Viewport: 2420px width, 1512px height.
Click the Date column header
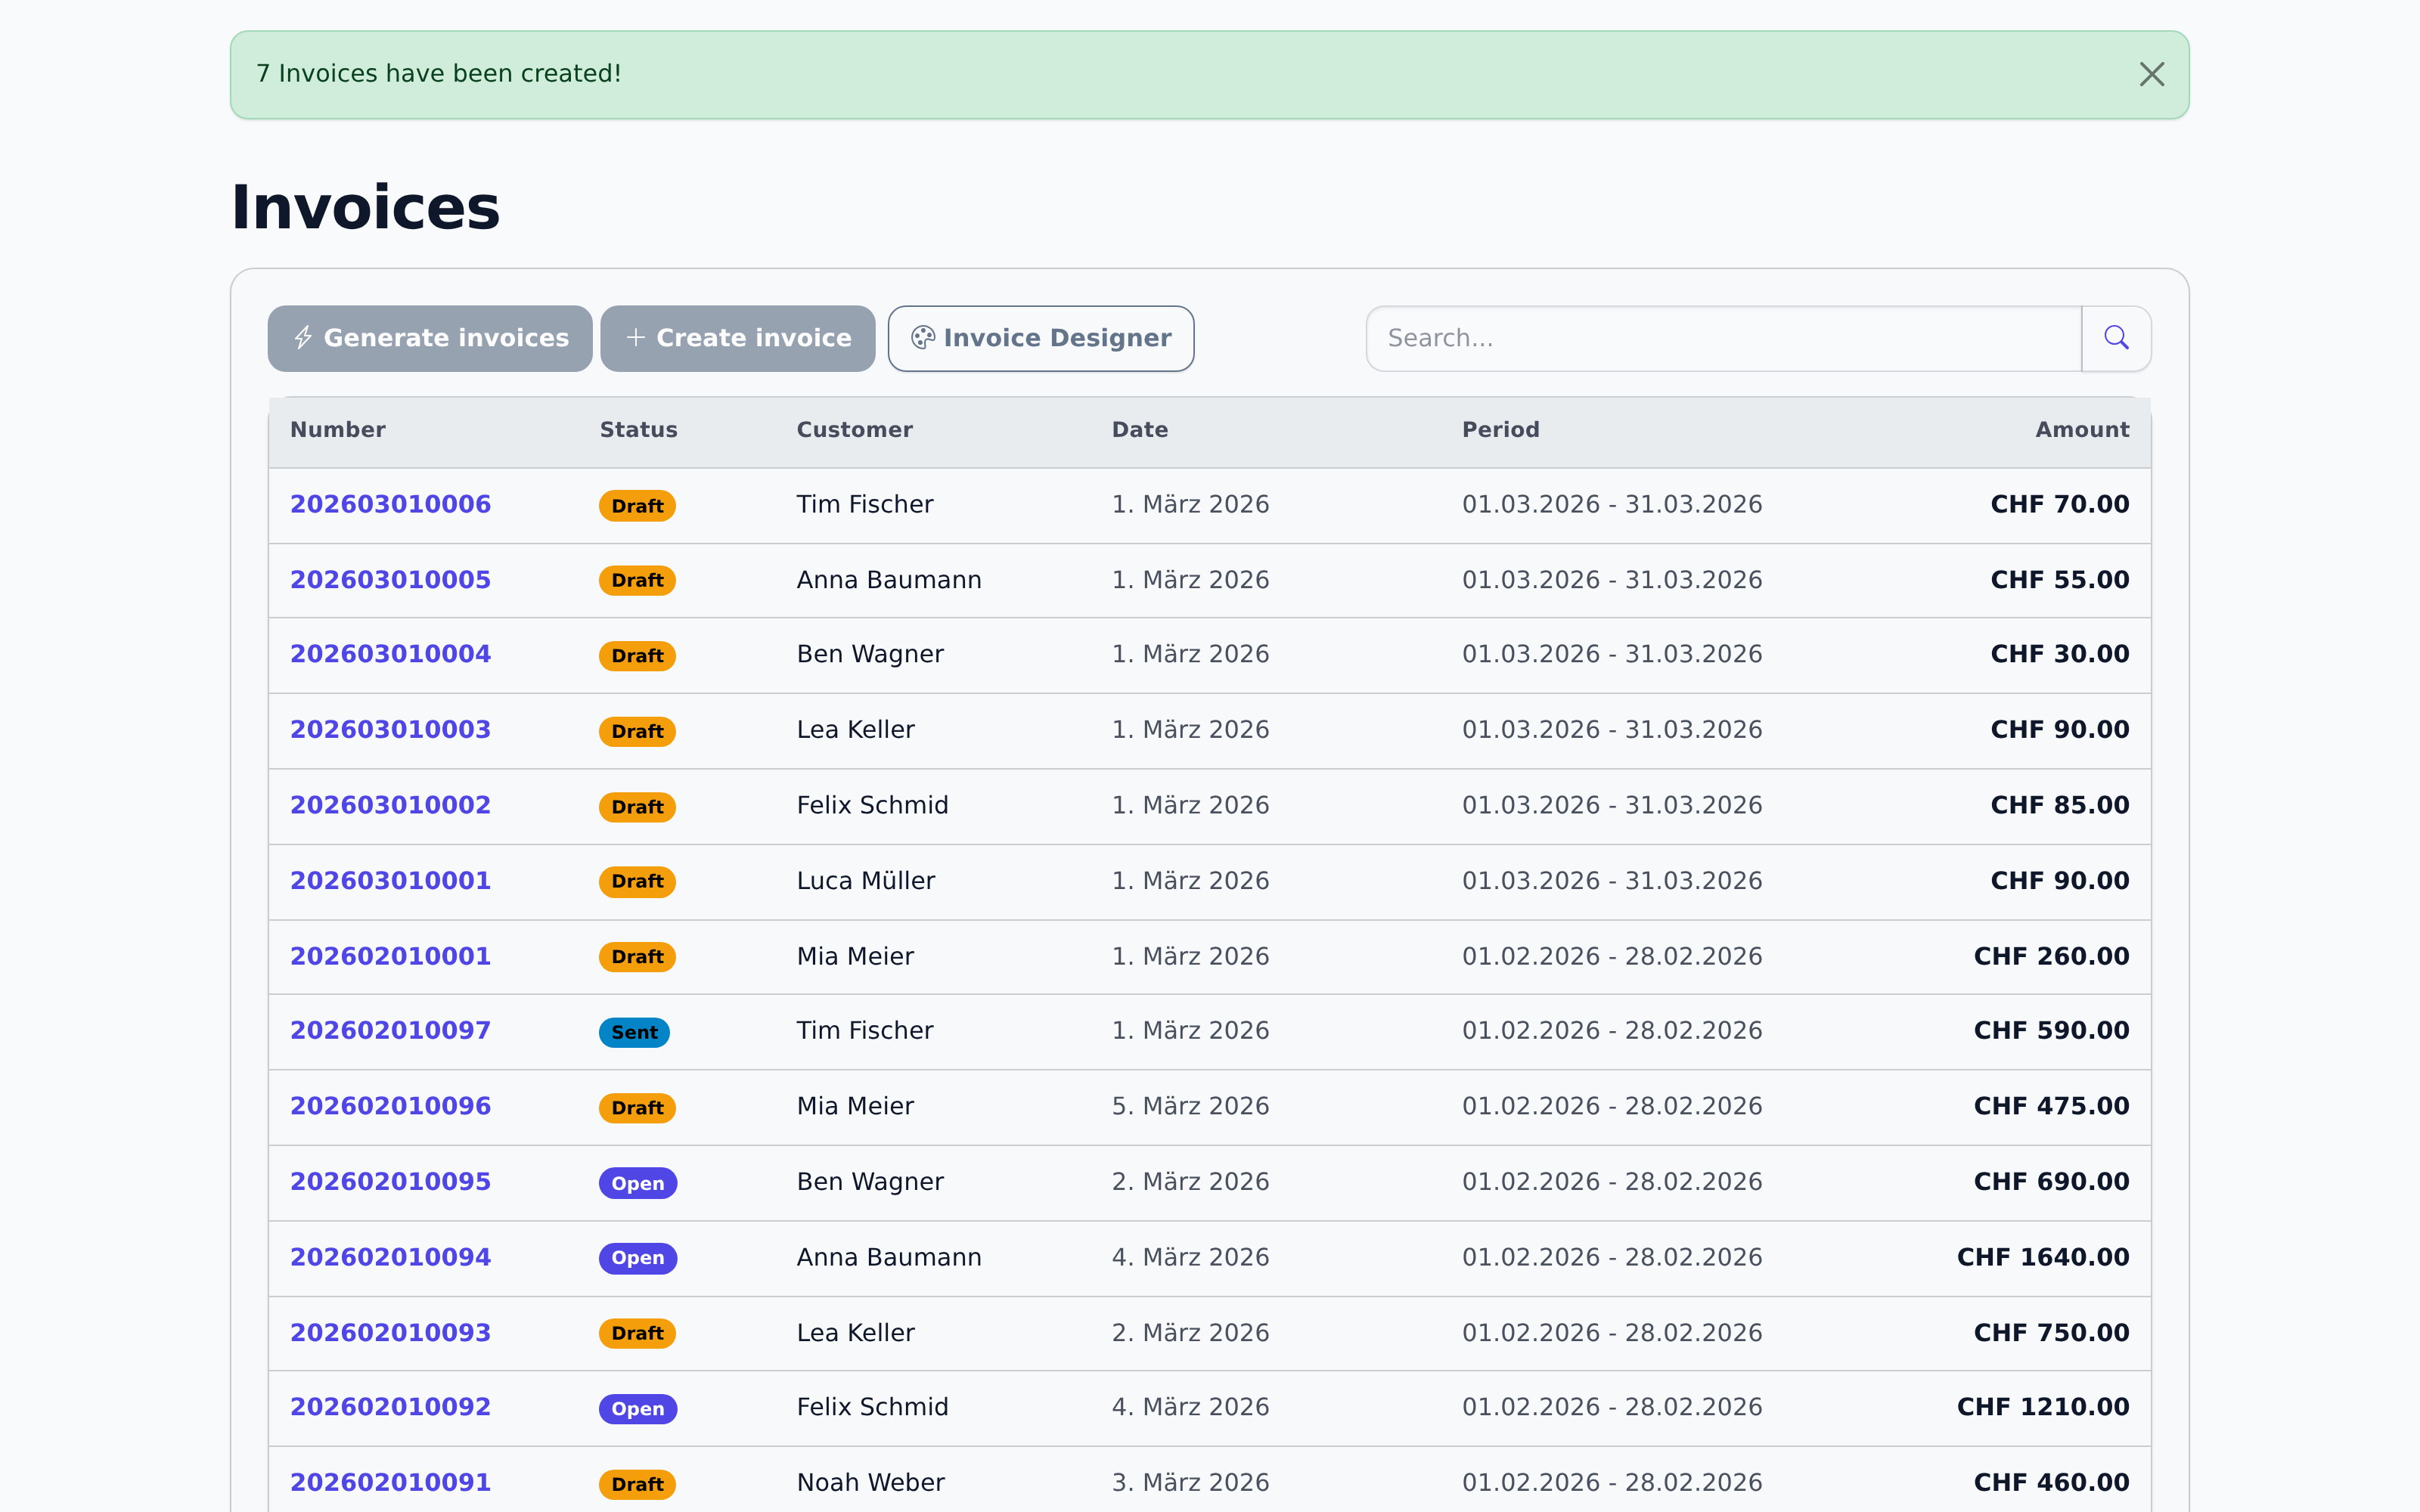(x=1139, y=430)
